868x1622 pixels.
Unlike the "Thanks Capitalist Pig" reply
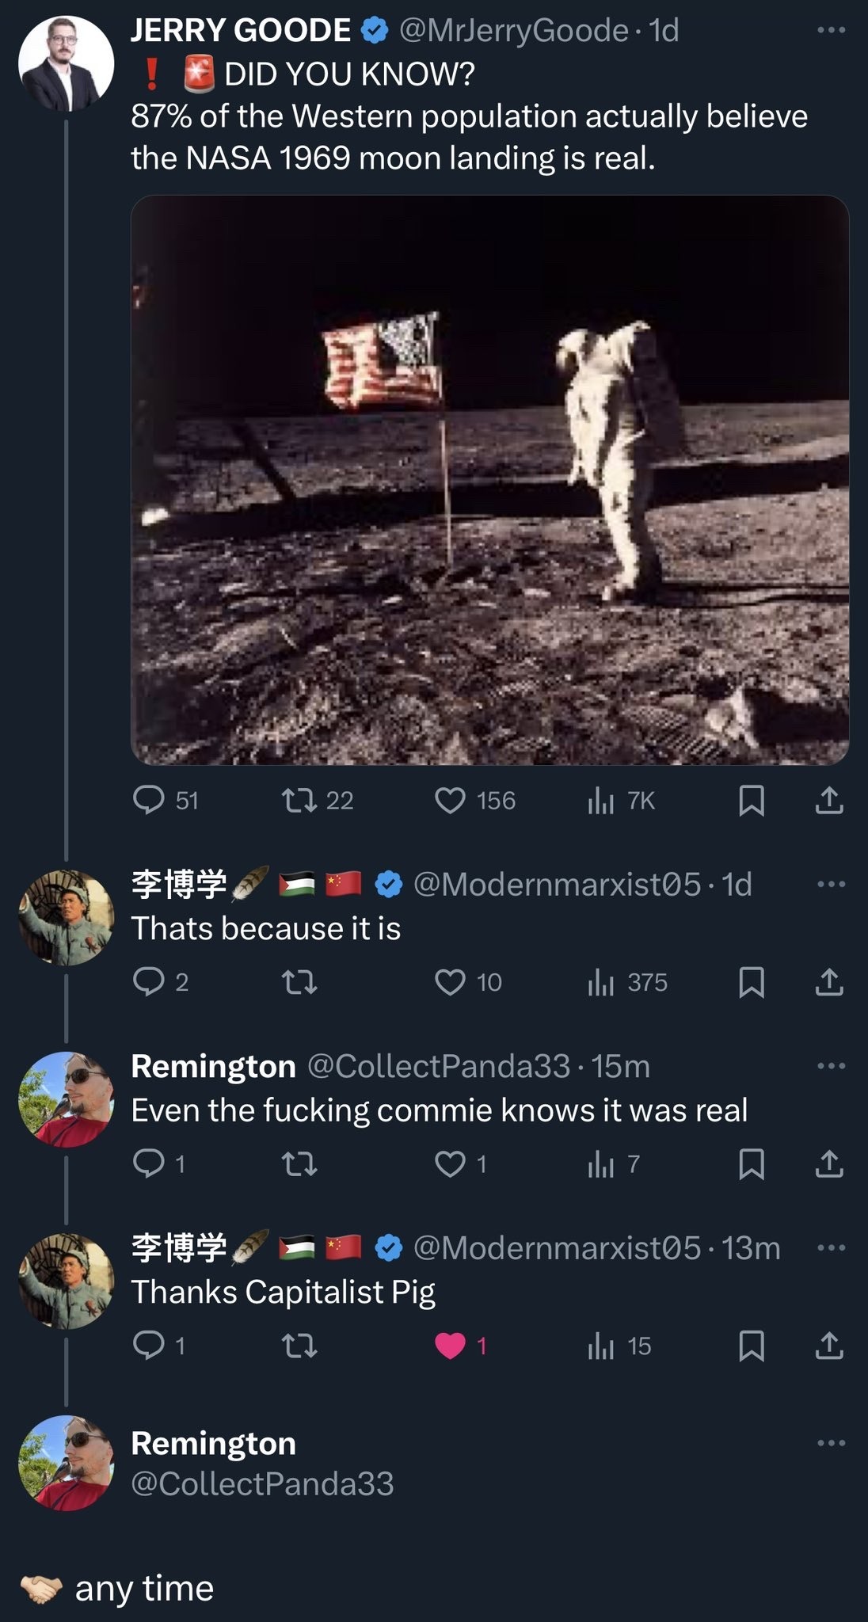coord(451,1346)
